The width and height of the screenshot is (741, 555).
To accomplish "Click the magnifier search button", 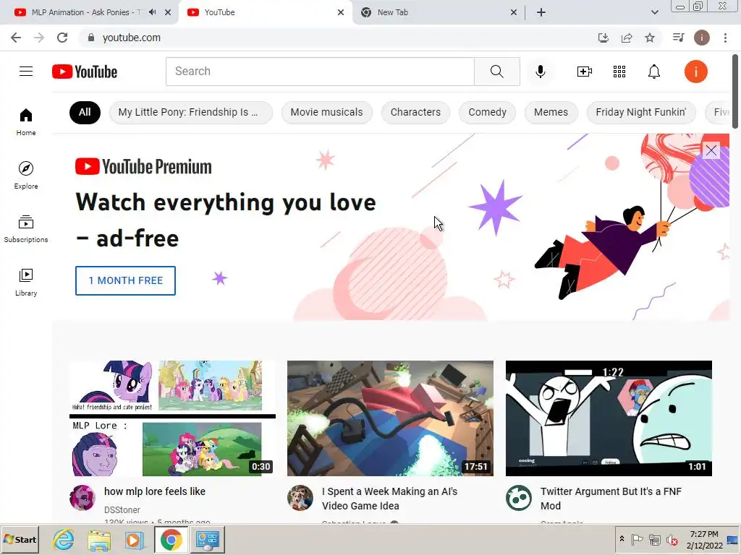I will (x=496, y=72).
